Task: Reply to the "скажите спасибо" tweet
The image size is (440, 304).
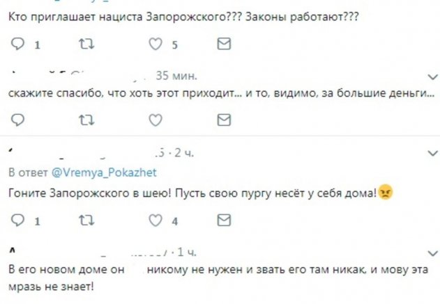Action: pyautogui.click(x=20, y=120)
